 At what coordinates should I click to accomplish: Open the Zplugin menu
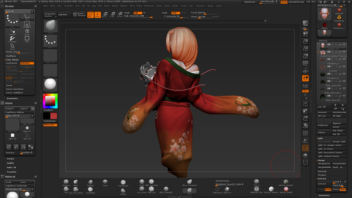(x=210, y=6)
